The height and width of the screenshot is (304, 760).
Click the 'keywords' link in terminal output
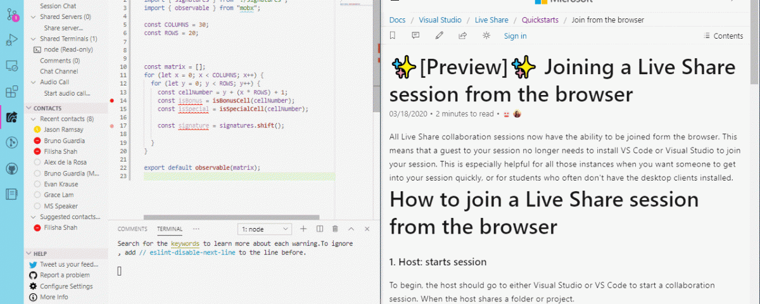186,243
